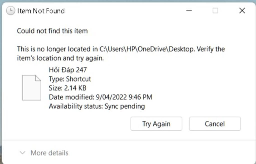256x164 pixels.
Task: Close the Item Not Found dialog
Action: pyautogui.click(x=242, y=11)
